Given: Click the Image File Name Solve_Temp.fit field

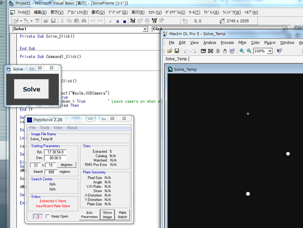Looking at the screenshot, I should coord(79,139).
